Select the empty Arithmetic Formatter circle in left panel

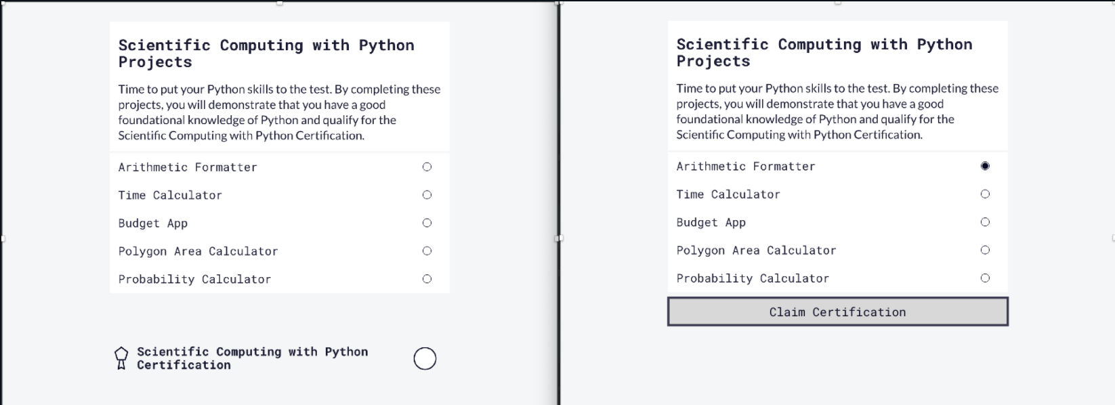(427, 167)
